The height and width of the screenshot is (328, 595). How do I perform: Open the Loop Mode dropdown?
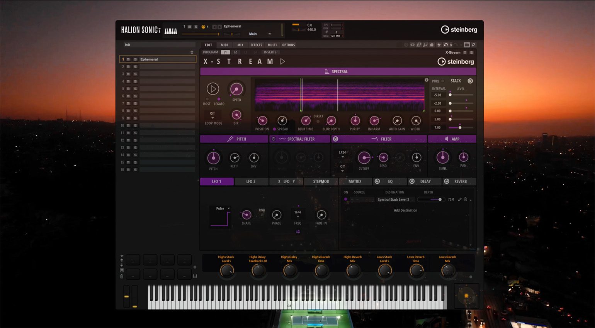(x=212, y=114)
